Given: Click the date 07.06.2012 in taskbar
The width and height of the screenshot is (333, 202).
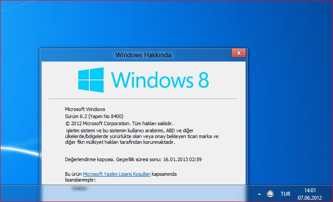Looking at the screenshot, I should pyautogui.click(x=309, y=198).
